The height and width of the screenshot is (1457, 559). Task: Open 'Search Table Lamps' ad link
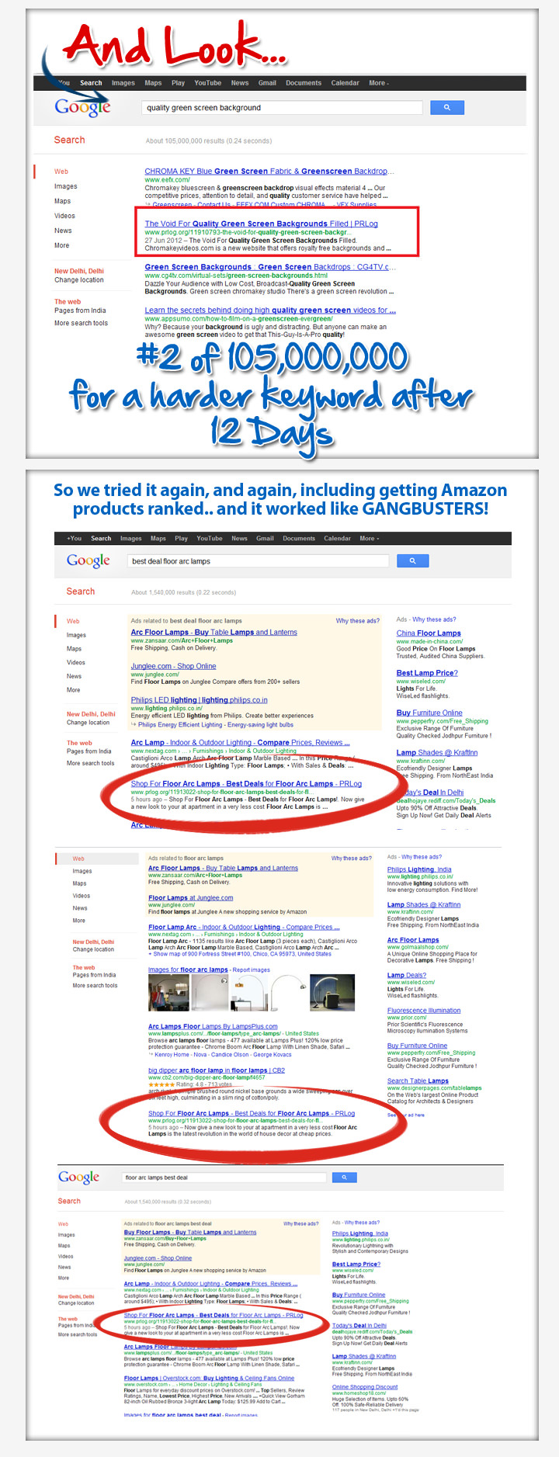click(x=418, y=1081)
